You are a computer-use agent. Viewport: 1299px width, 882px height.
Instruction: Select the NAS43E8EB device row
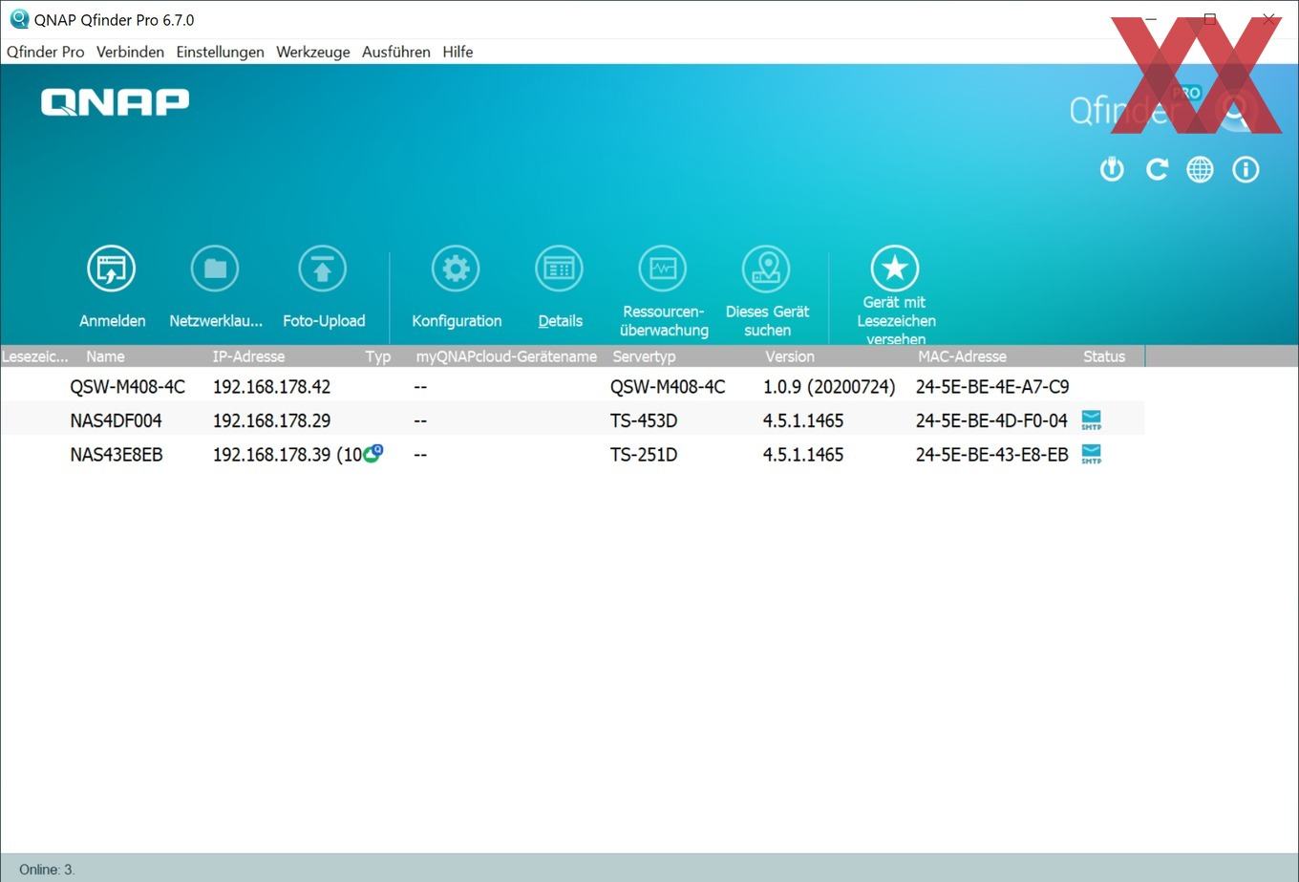click(572, 455)
